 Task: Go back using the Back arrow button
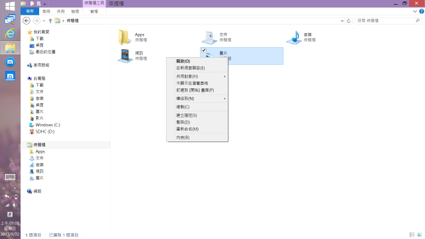point(27,21)
